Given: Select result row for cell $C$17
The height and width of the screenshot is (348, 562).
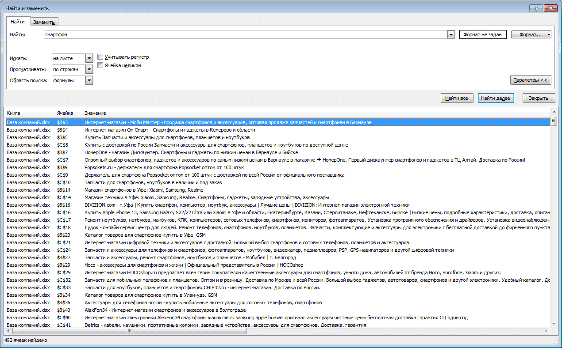Looking at the screenshot, I should 277,220.
